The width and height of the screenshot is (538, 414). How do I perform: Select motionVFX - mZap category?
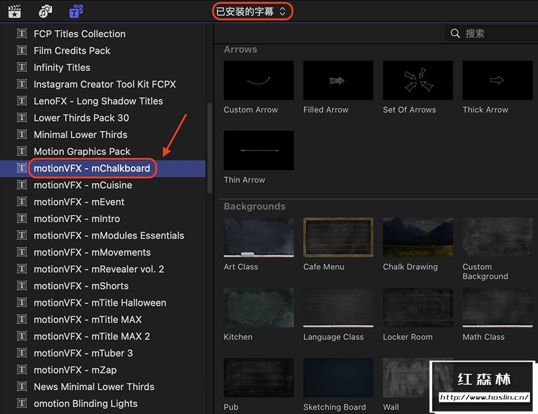(75, 370)
